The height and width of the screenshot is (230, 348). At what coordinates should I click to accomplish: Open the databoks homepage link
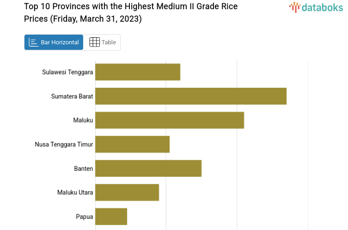(x=316, y=7)
